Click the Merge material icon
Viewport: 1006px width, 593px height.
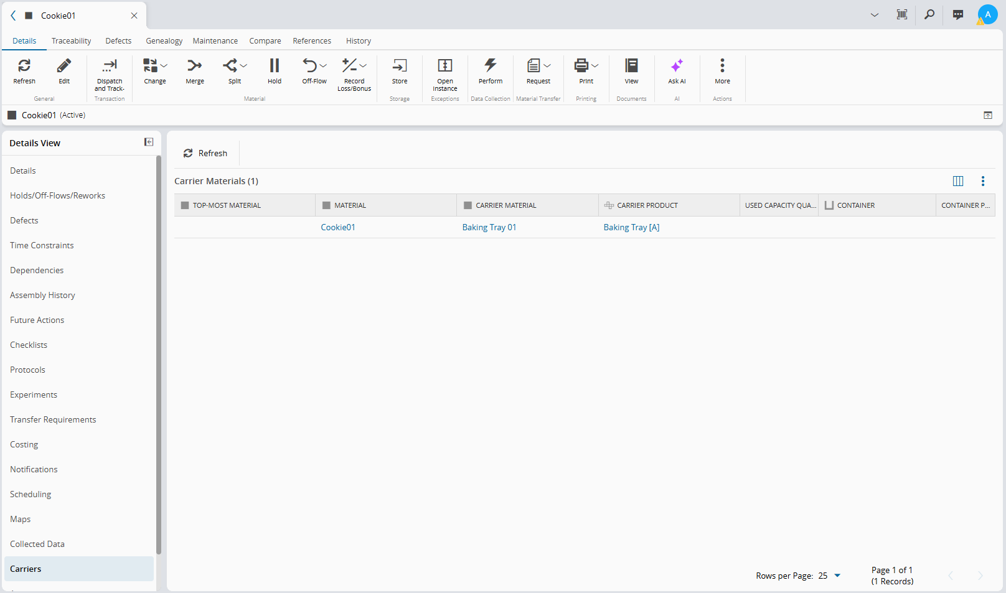click(195, 65)
